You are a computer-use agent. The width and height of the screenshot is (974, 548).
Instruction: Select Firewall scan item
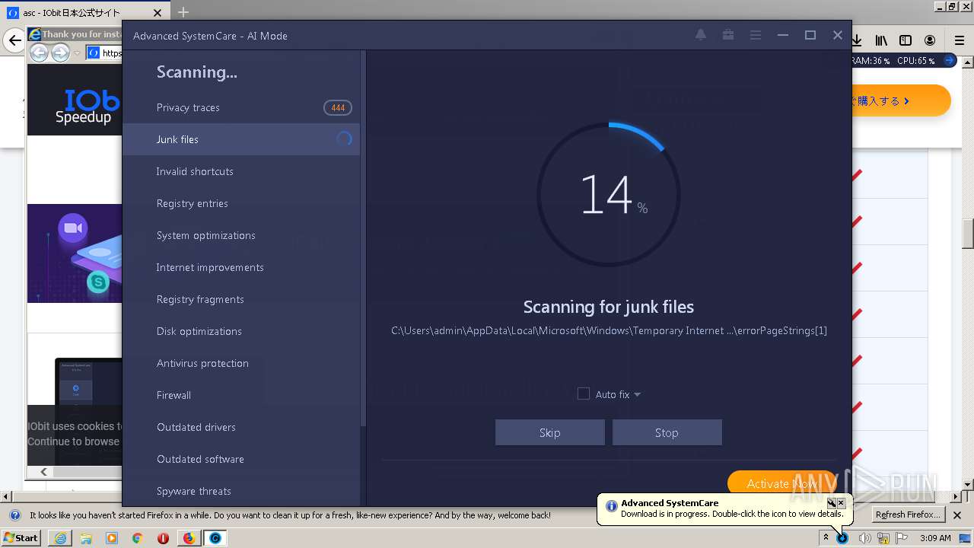point(241,395)
